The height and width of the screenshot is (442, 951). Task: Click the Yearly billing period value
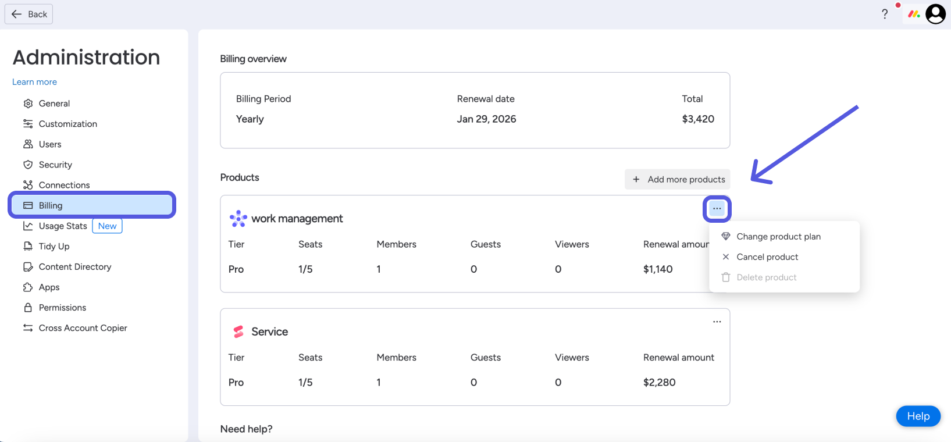(x=250, y=119)
